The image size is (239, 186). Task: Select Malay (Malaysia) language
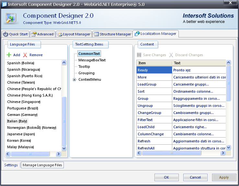click(21, 147)
